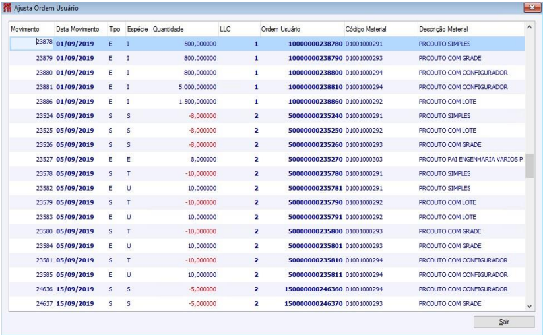Click order user 10000000238780

pos(315,44)
